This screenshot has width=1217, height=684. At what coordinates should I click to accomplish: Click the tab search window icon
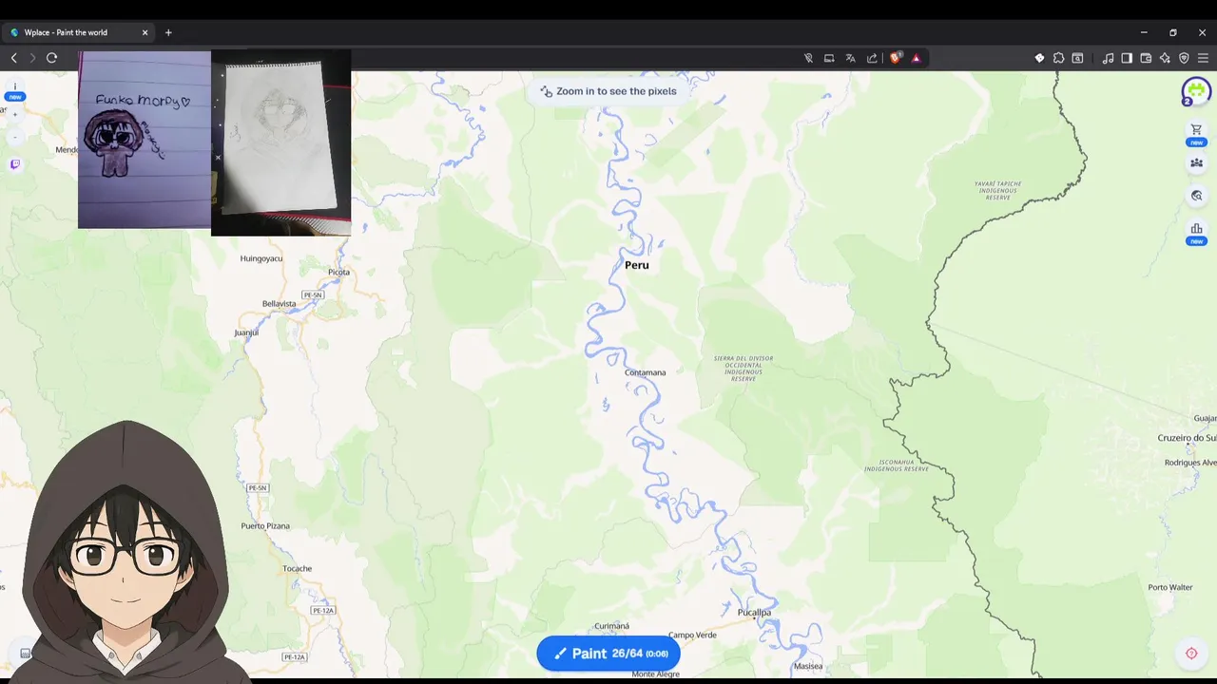(1077, 58)
